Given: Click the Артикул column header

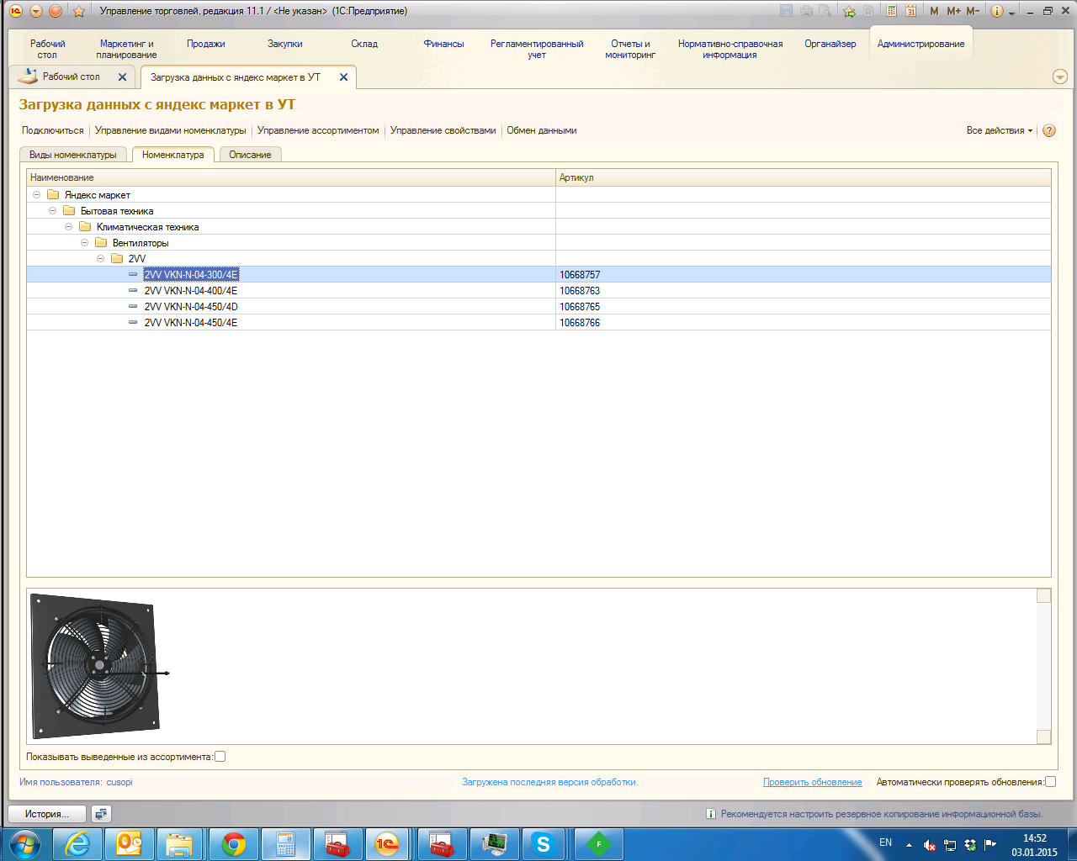Looking at the screenshot, I should [804, 177].
